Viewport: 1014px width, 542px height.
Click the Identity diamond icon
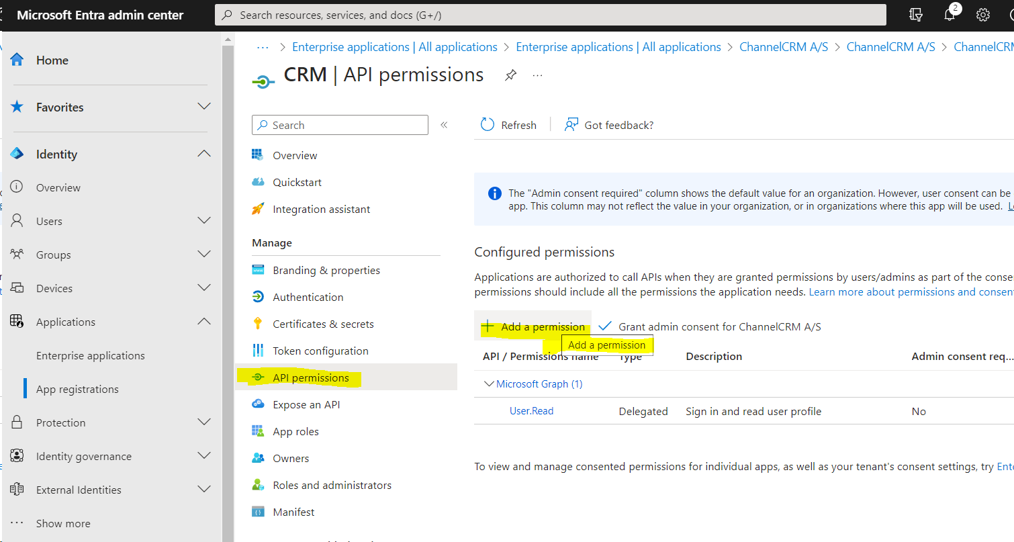point(17,154)
